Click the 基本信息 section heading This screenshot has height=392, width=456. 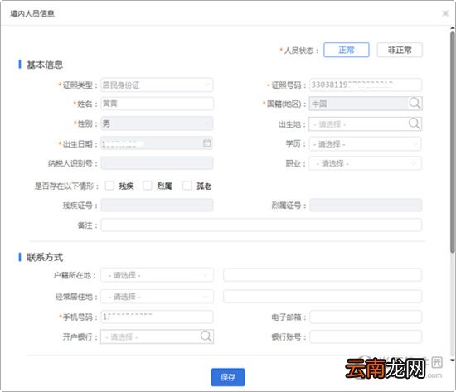[45, 65]
